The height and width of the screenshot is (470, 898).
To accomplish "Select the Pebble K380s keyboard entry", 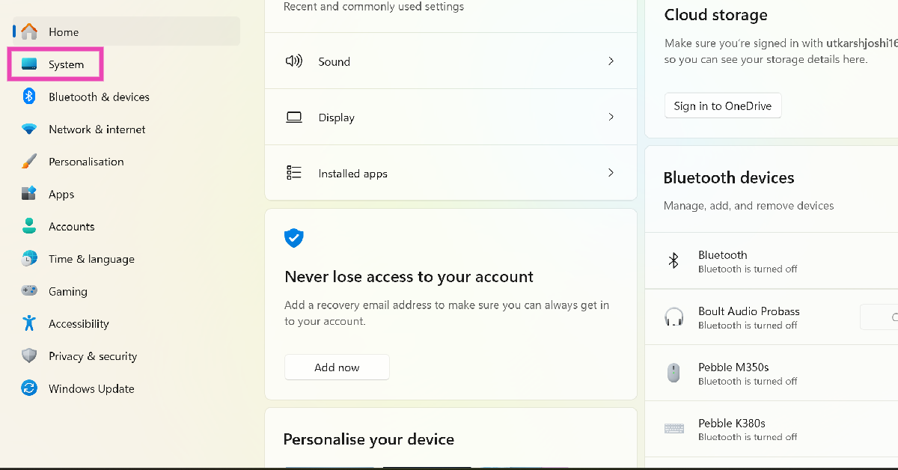I will click(x=732, y=429).
